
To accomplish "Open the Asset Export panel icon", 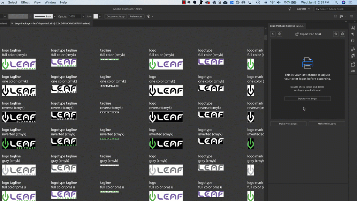I will click(353, 65).
